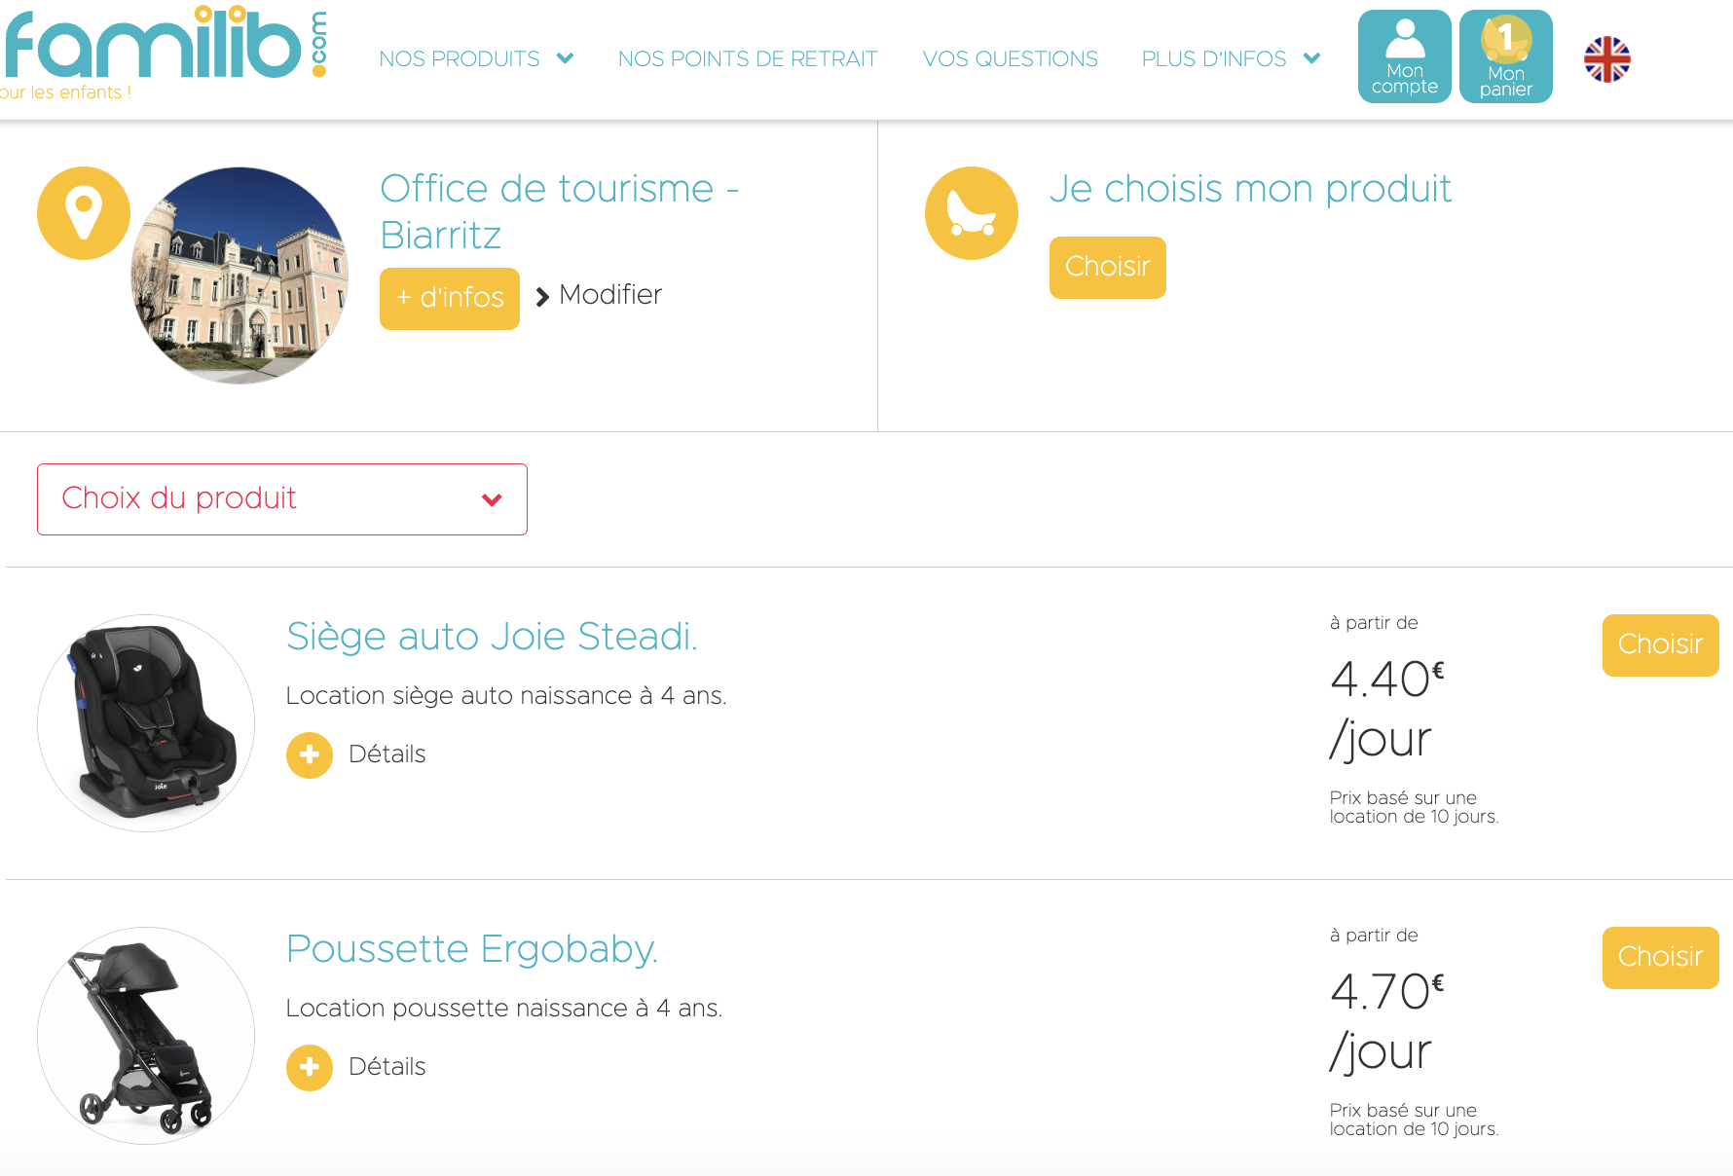Choose the Poussette Ergobaby
The image size is (1733, 1176).
(1659, 958)
